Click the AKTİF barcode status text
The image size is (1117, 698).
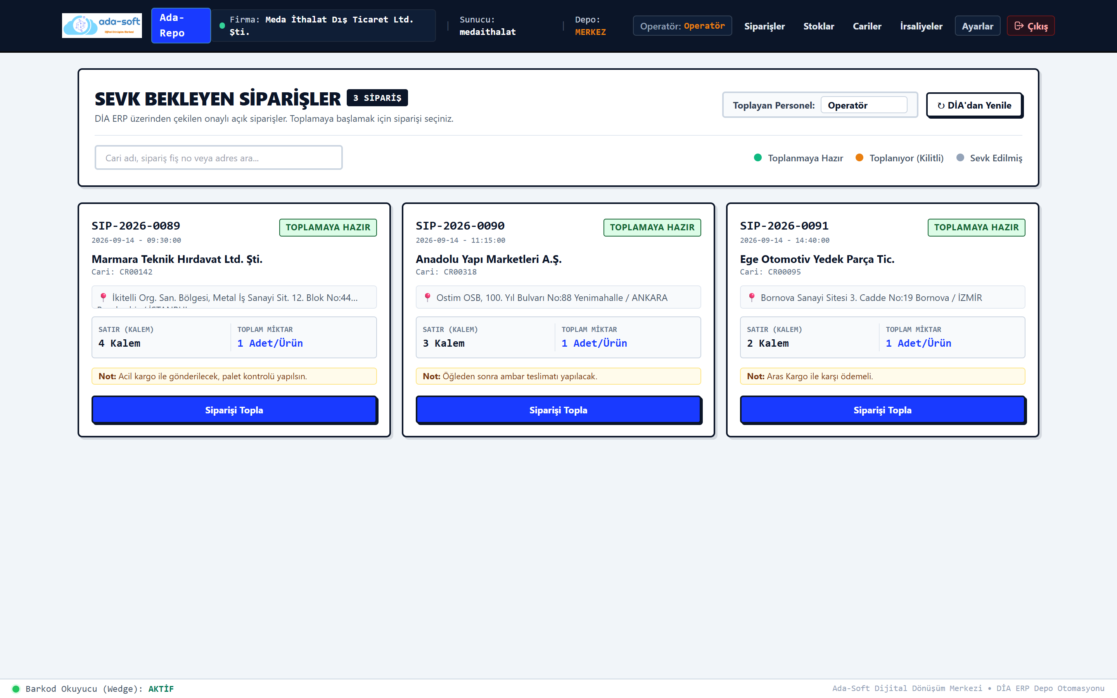[x=161, y=689]
